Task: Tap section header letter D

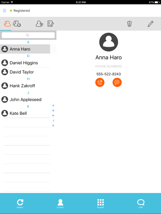Action: [28, 56]
